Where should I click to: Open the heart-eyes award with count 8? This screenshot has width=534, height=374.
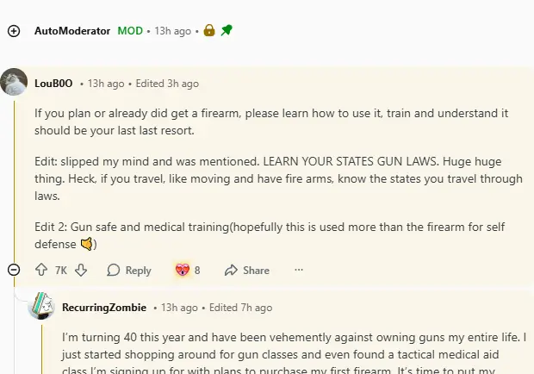(x=187, y=270)
